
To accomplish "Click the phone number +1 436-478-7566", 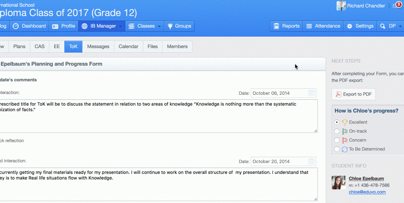I will tap(372, 185).
